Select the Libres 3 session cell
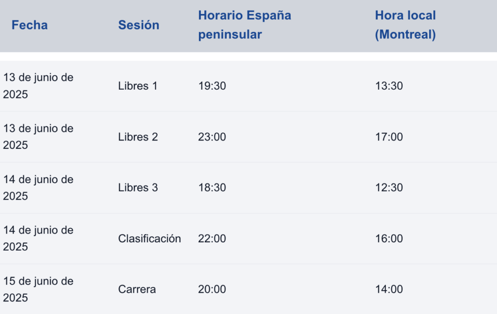This screenshot has width=497, height=314. coord(138,188)
